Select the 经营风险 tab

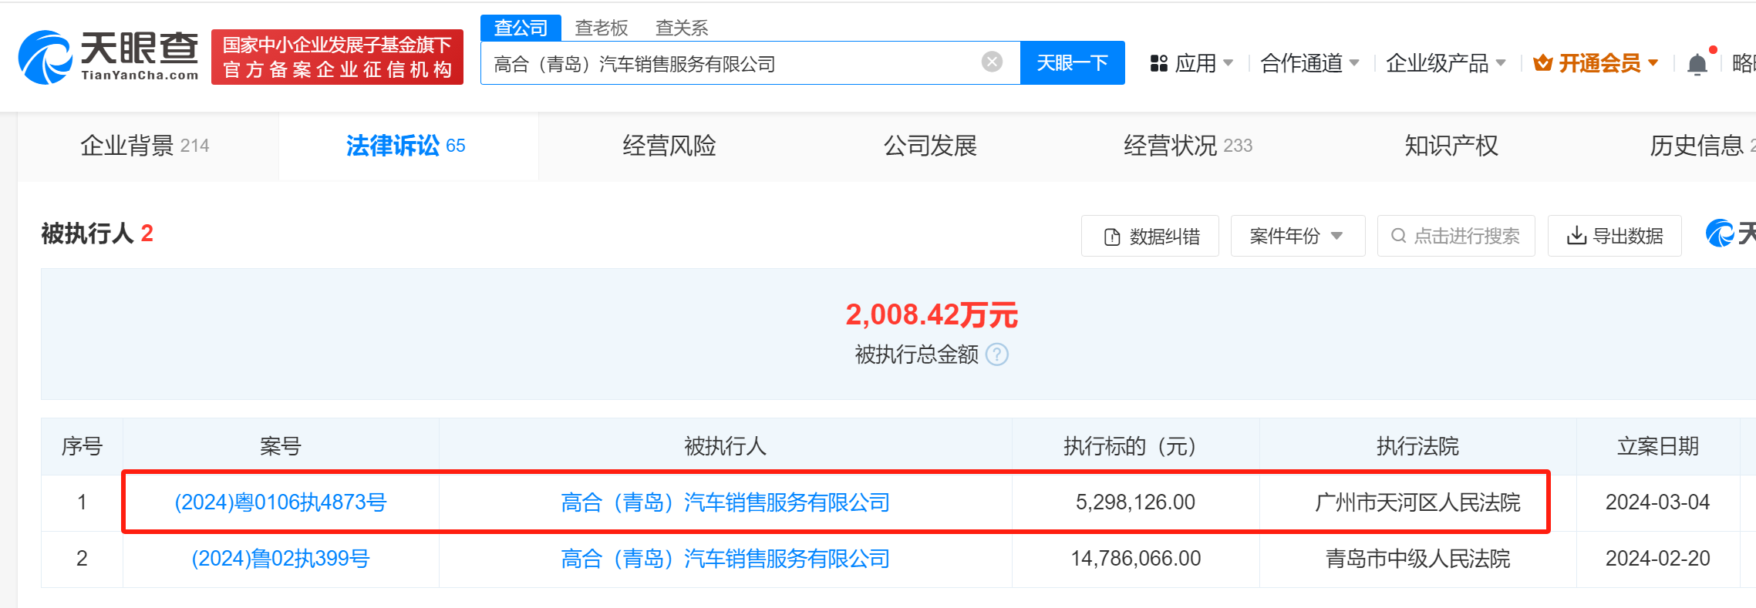(x=669, y=146)
